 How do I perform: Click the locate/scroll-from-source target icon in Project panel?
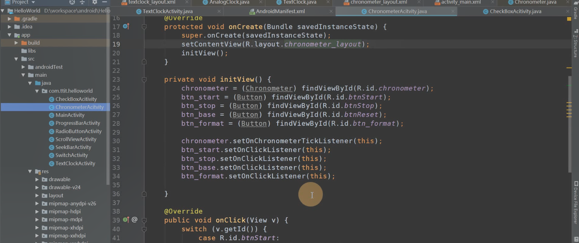tap(71, 2)
